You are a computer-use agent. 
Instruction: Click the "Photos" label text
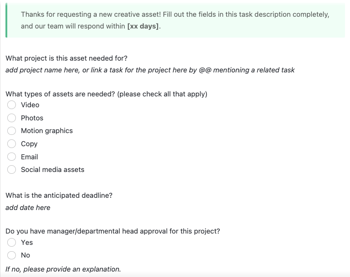[32, 118]
